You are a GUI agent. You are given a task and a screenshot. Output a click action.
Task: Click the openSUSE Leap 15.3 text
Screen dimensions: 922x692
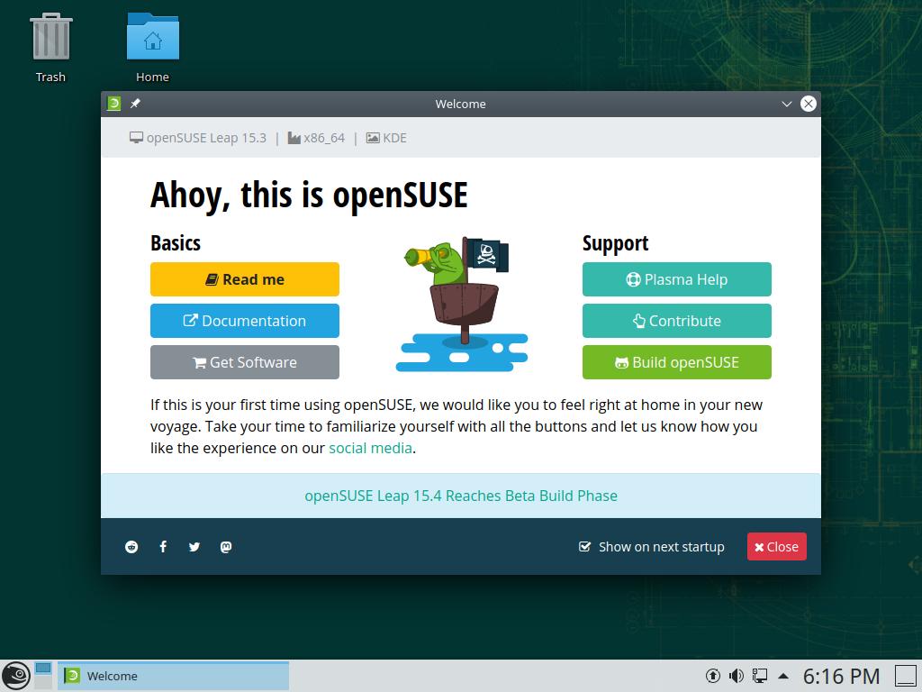pos(206,138)
